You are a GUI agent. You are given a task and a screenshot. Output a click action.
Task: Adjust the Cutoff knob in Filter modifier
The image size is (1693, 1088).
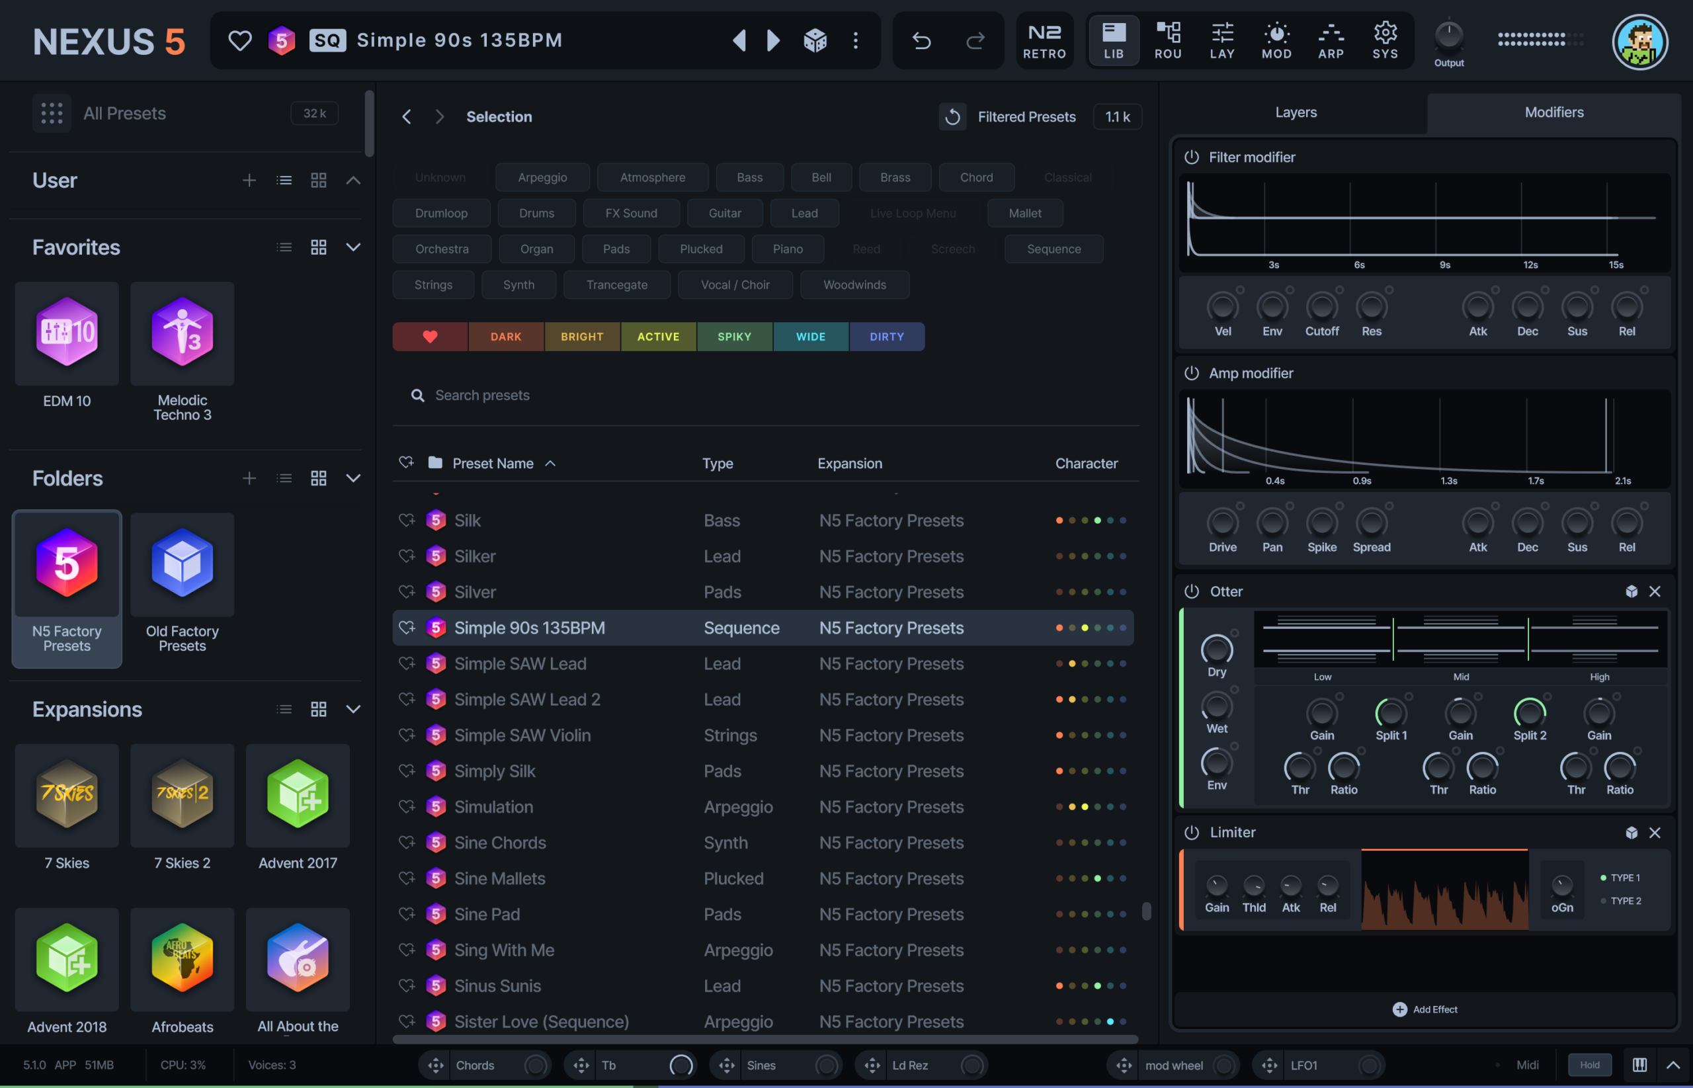1321,309
